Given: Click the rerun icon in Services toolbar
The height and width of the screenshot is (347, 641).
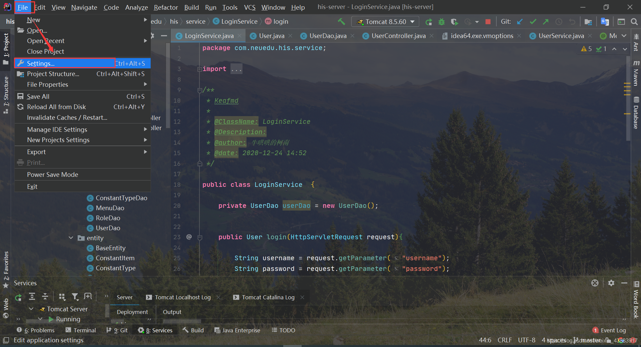Looking at the screenshot, I should coord(18,297).
